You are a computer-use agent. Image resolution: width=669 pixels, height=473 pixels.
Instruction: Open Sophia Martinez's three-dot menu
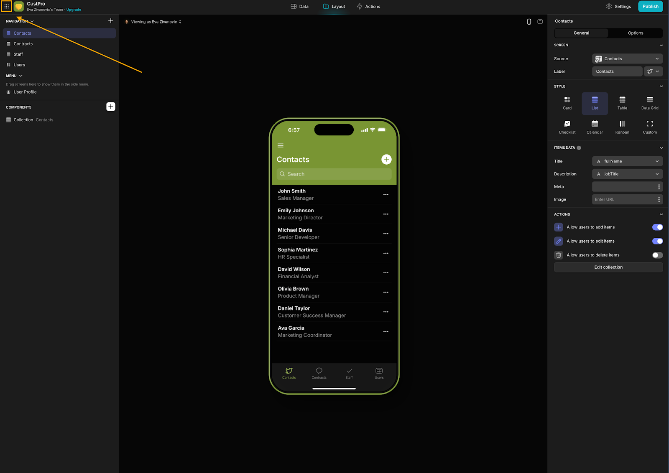tap(386, 253)
